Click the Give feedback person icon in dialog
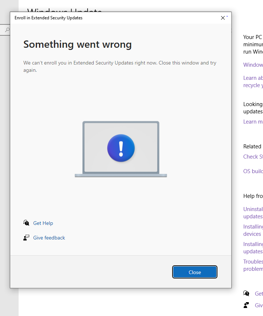This screenshot has height=316, width=263. click(26, 238)
